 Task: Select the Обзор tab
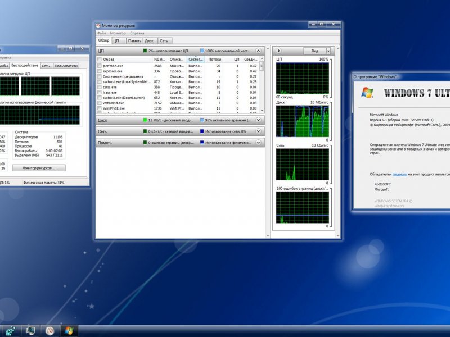[x=103, y=40]
